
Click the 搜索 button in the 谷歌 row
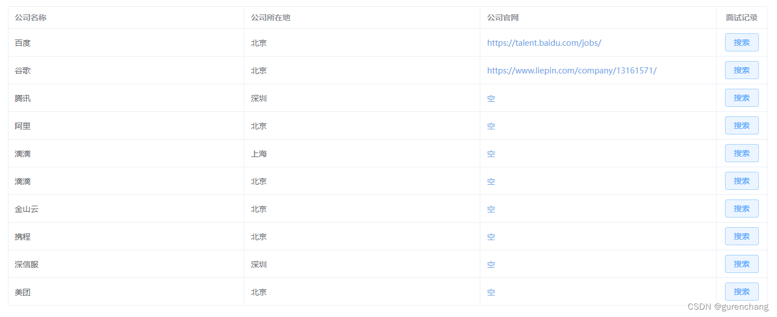(x=741, y=70)
